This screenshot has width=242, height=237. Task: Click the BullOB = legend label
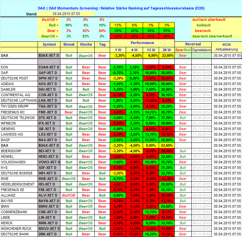pyautogui.click(x=50, y=20)
